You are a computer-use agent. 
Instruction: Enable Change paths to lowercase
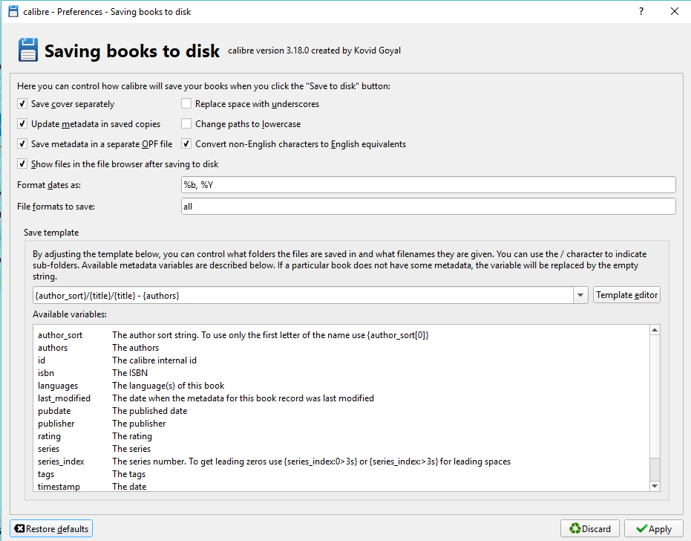186,124
